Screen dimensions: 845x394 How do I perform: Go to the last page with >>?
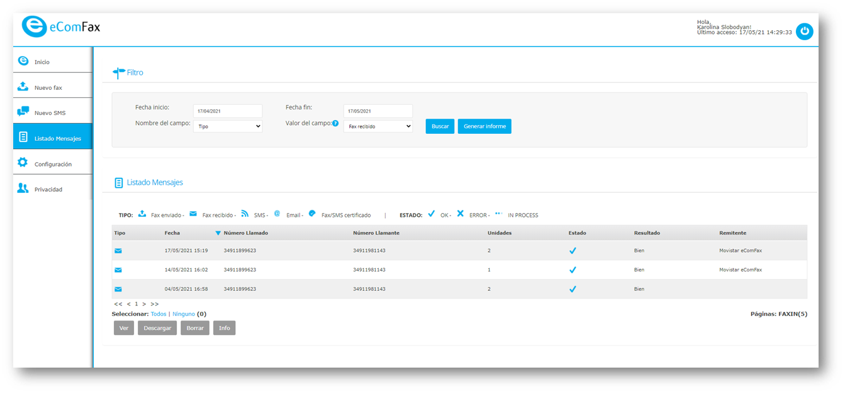(155, 304)
